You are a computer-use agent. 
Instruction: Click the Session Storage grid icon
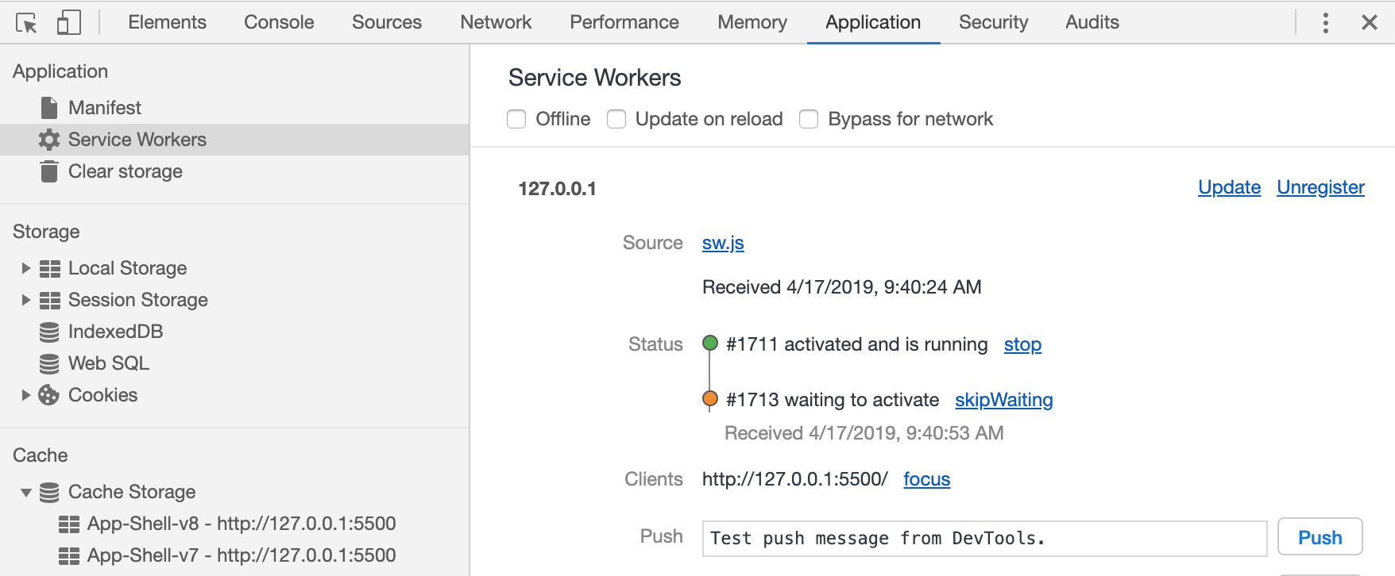(x=50, y=301)
